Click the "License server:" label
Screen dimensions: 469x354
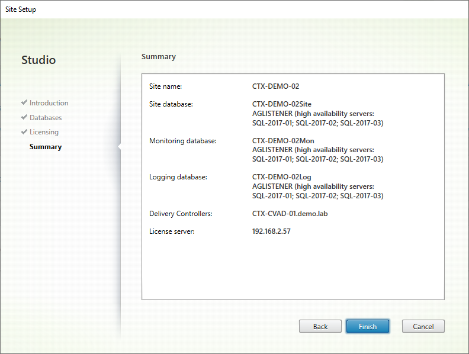[x=172, y=231]
